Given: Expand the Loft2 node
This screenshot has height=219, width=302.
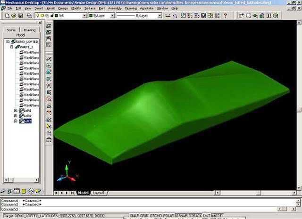Looking at the screenshot, I should pos(16,116).
